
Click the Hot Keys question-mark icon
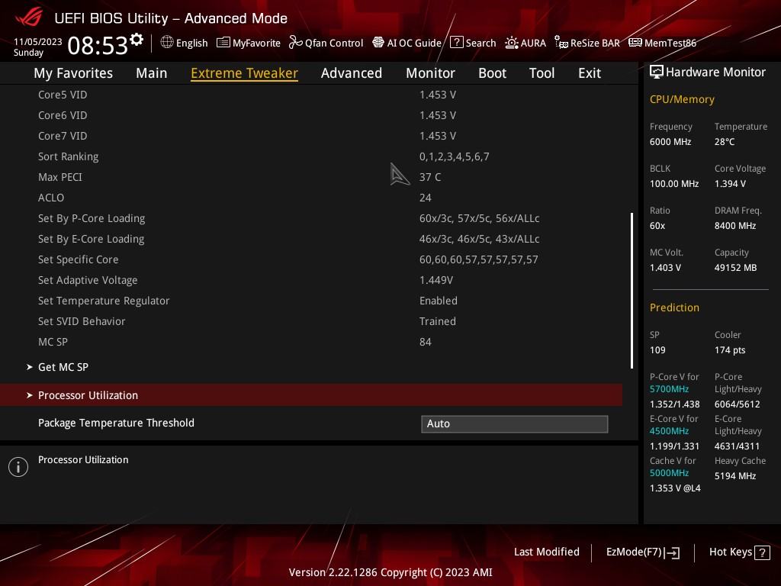coord(762,552)
